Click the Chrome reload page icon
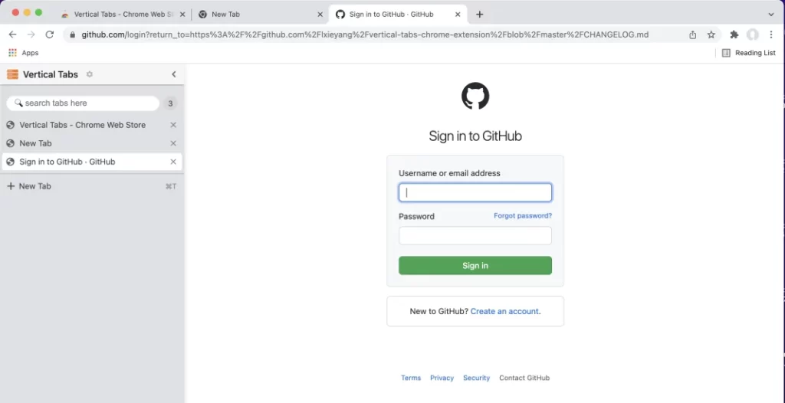Viewport: 785px width, 403px height. click(x=50, y=34)
